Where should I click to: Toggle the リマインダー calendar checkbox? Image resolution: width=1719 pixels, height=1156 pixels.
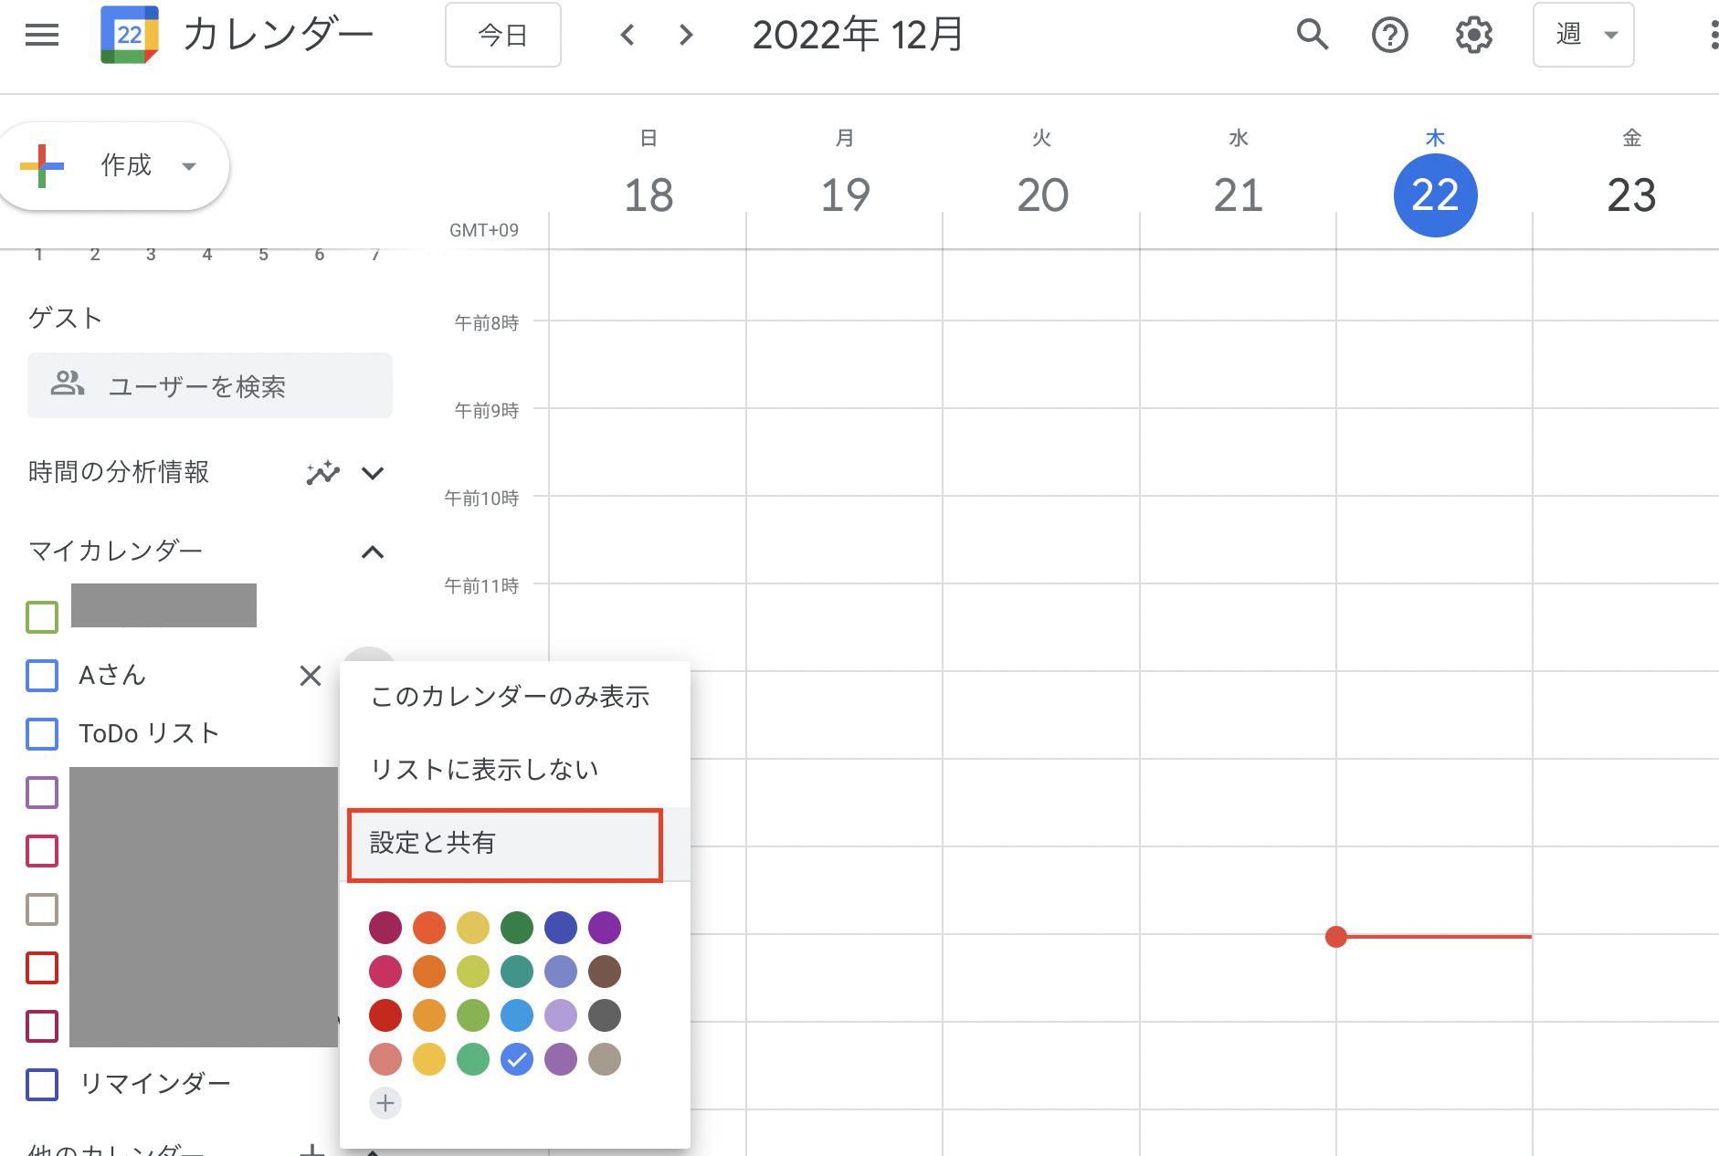coord(42,1085)
